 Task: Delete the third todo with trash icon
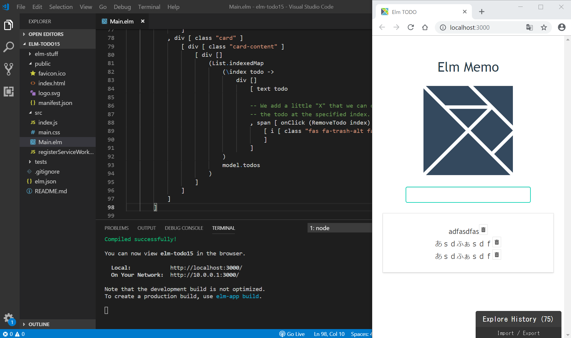(497, 255)
